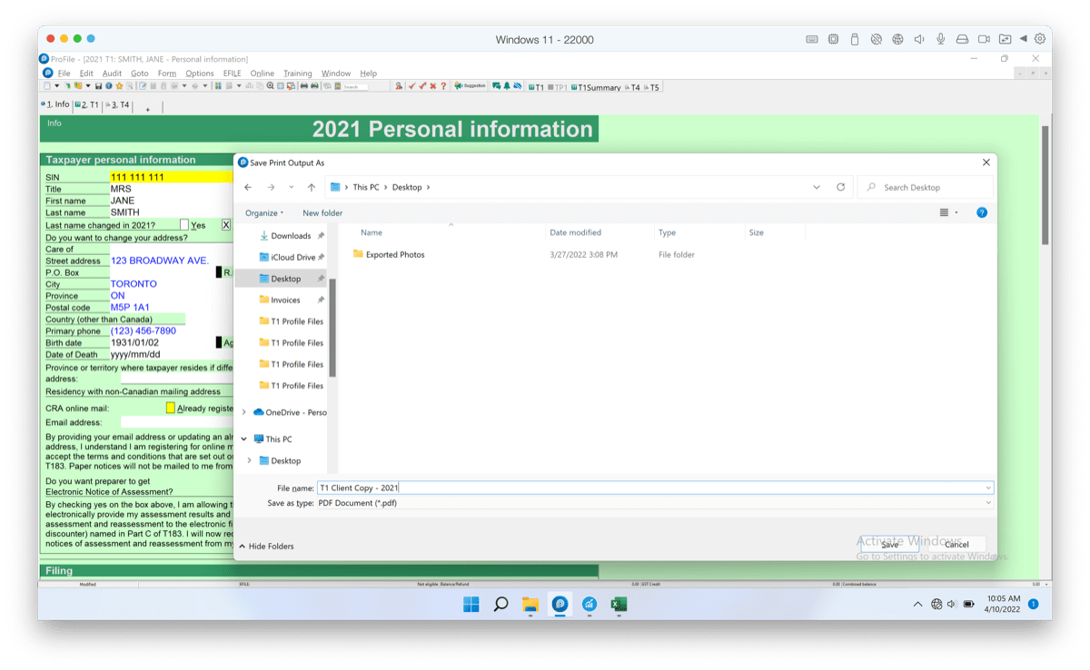The width and height of the screenshot is (1090, 670).
Task: Click the main form vertical scrollbar
Action: (x=1045, y=186)
